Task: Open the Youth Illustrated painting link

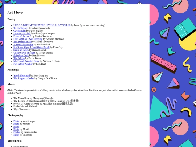Action: 22,75
